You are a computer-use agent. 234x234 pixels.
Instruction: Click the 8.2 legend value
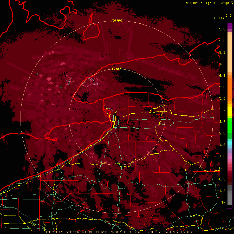(222, 52)
